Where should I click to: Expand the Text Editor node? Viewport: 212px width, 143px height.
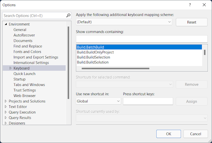tap(6, 107)
